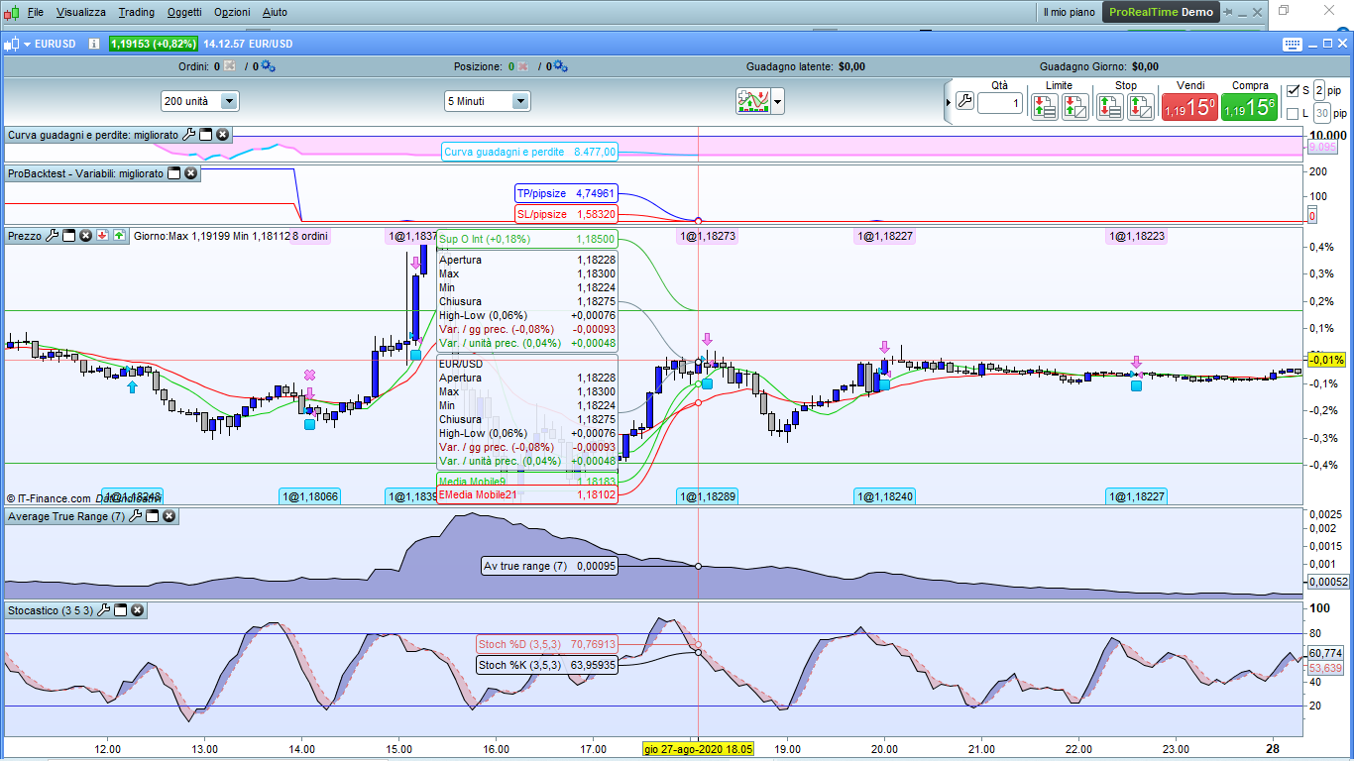Click the second Stop order icon
This screenshot has height=761, width=1354.
1141,107
